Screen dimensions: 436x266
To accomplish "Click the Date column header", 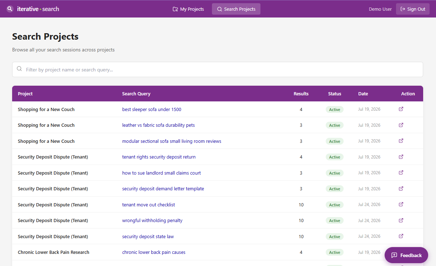I will click(x=363, y=94).
